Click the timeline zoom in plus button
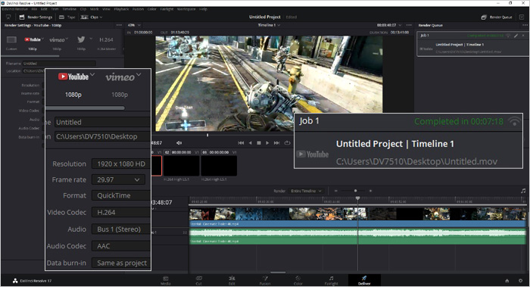530x287 pixels. (x=370, y=191)
